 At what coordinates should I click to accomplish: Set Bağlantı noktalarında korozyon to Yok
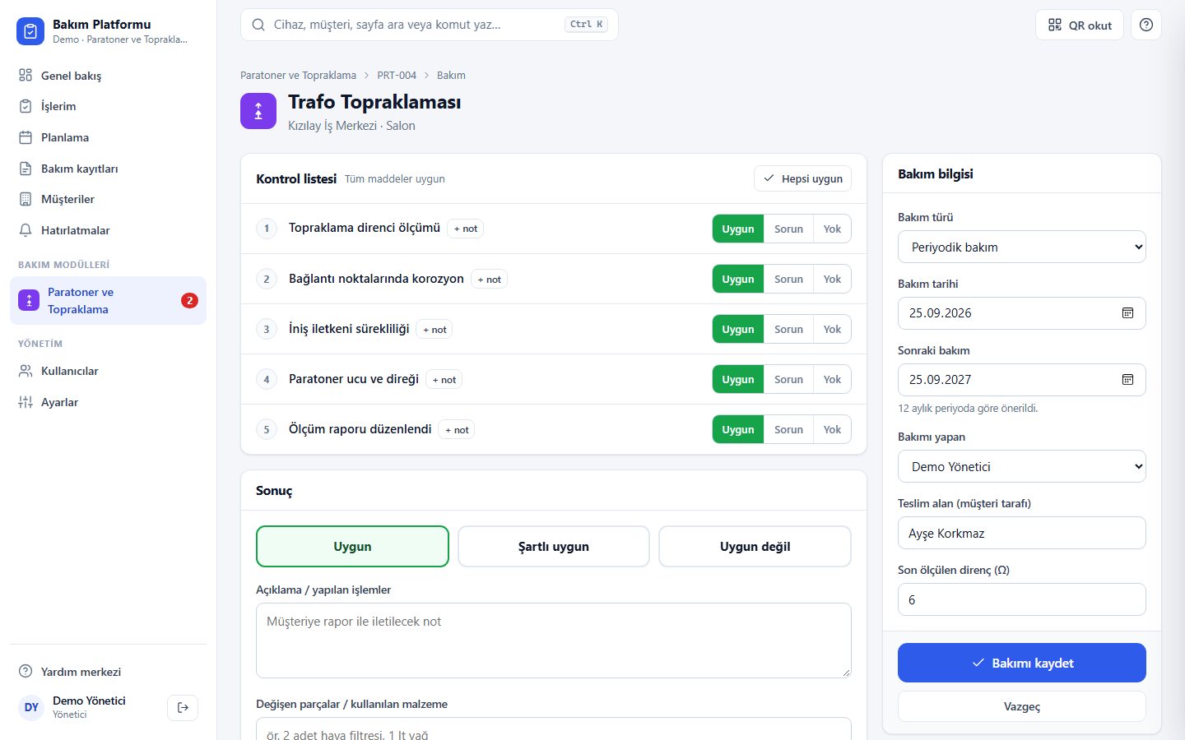tap(832, 279)
